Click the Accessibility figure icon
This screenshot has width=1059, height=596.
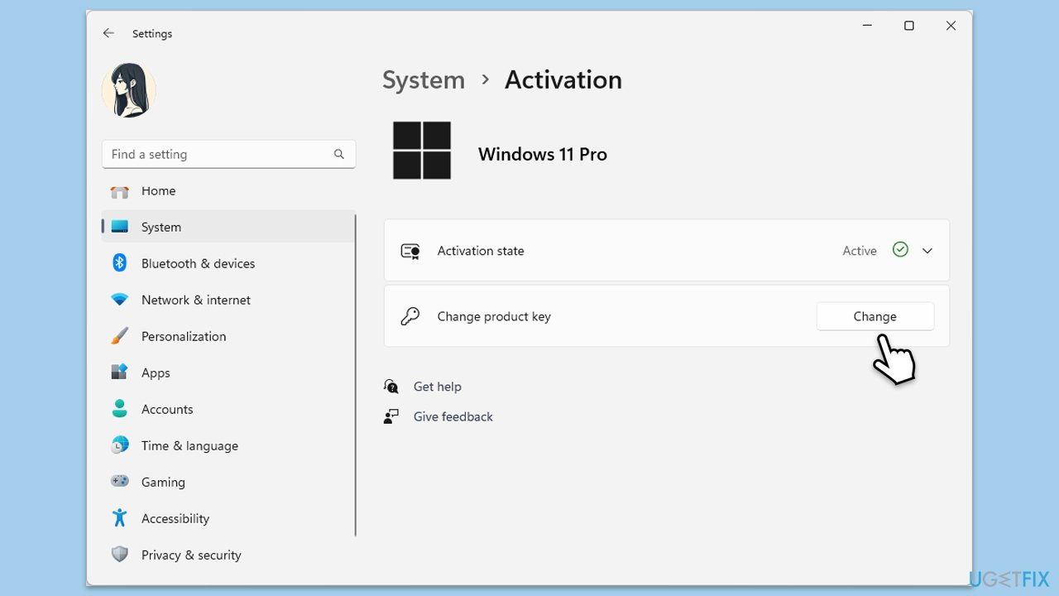click(119, 518)
